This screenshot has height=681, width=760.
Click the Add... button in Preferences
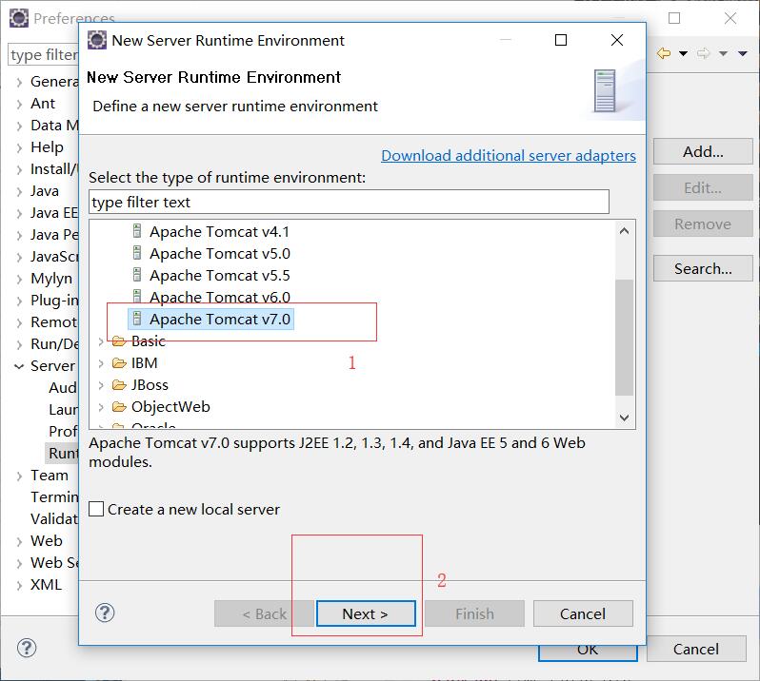pos(703,151)
